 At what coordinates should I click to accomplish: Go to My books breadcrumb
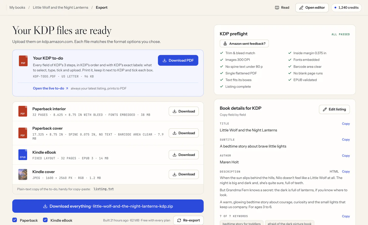tap(17, 8)
